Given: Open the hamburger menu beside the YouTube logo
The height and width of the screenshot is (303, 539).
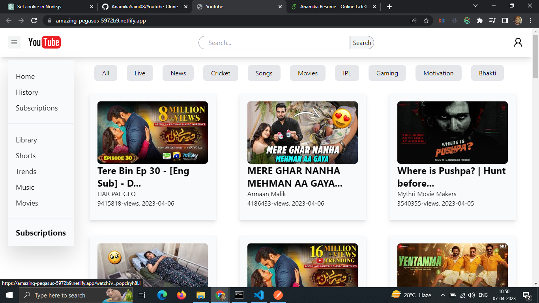Looking at the screenshot, I should pos(14,42).
